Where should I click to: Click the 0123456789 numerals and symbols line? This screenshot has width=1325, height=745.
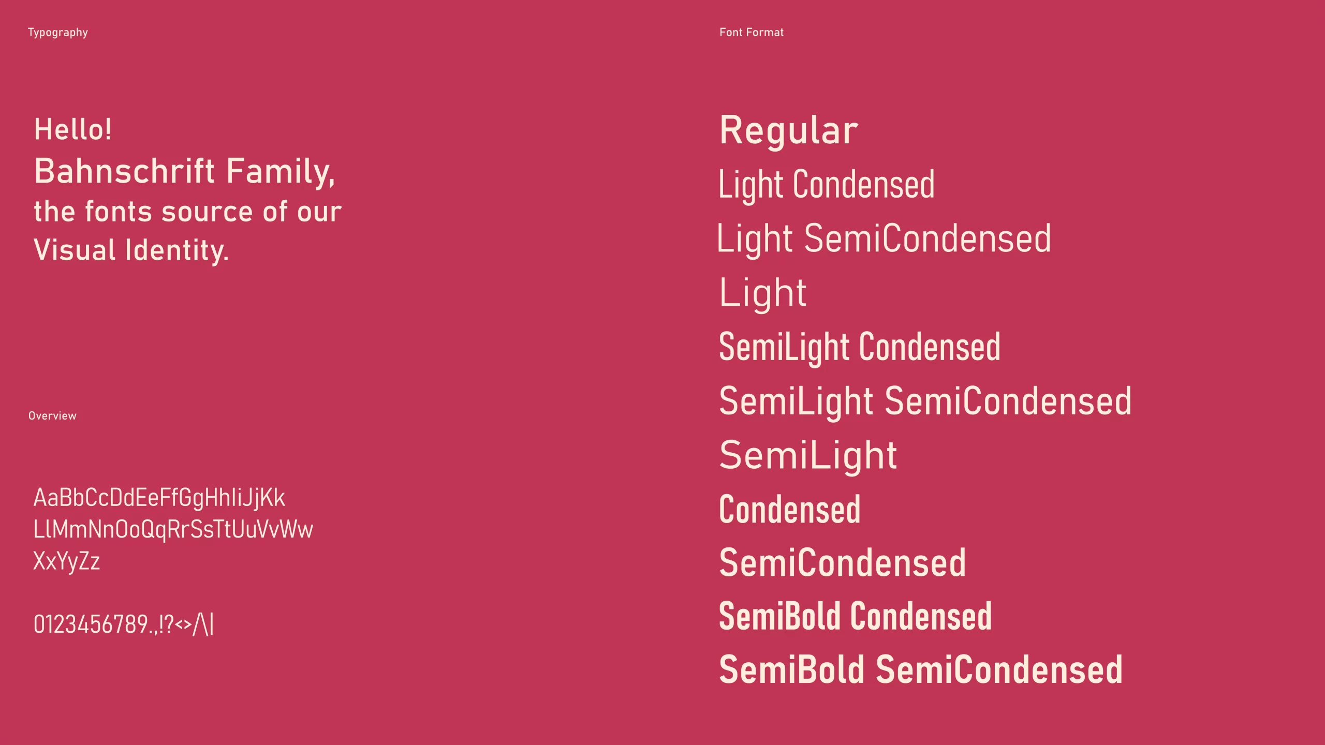tap(124, 624)
